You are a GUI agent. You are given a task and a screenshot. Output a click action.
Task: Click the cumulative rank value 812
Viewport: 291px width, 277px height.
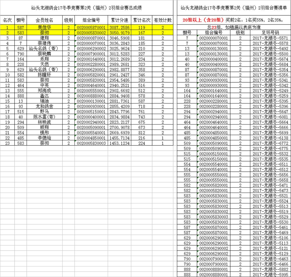click(x=142, y=132)
